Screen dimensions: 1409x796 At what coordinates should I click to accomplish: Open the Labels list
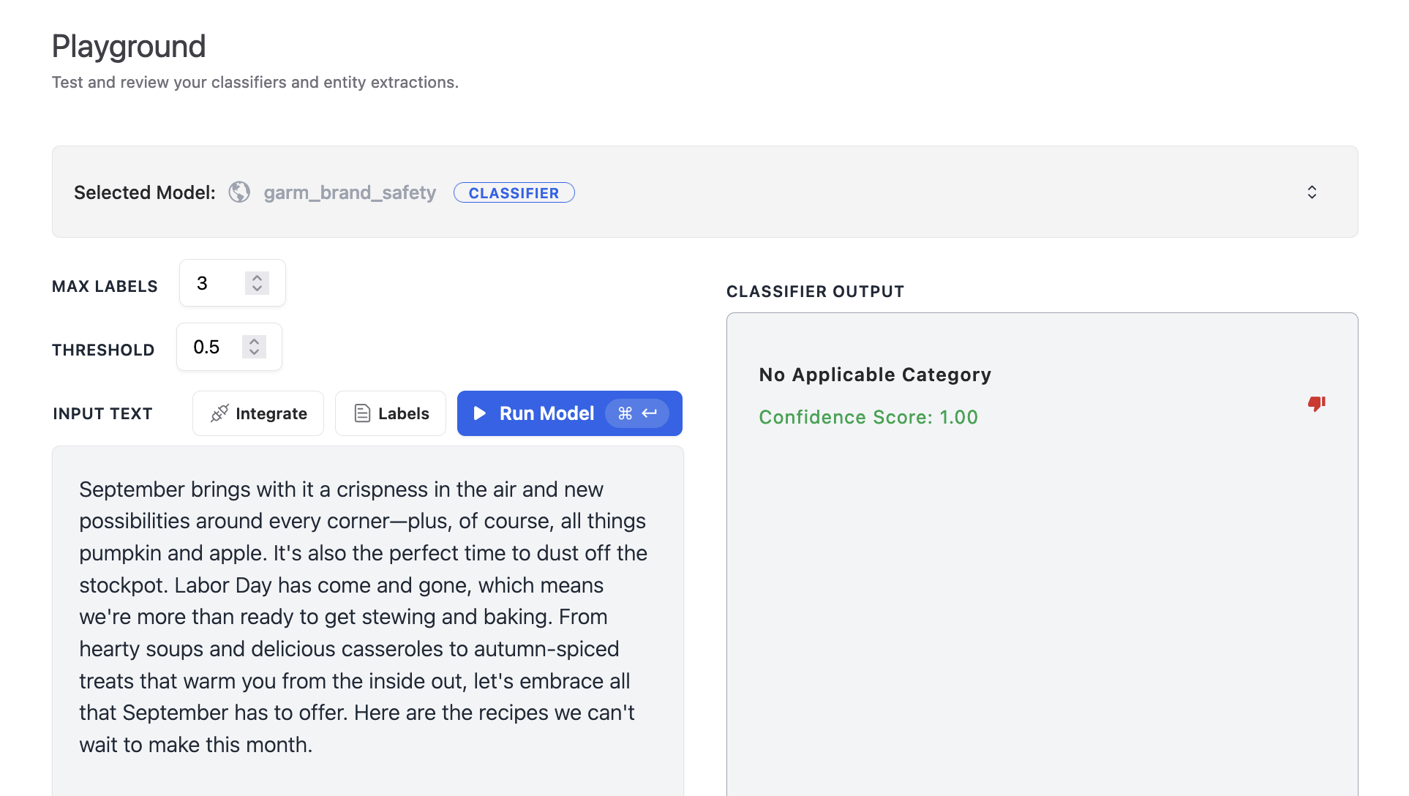391,413
